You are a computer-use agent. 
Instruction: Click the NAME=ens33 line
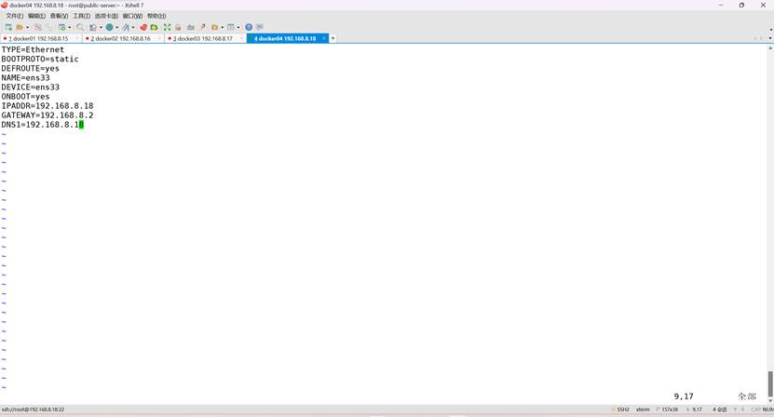[x=26, y=77]
